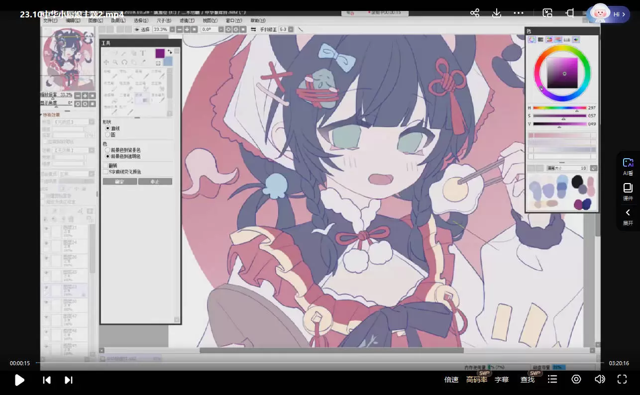Open the three-dot more options menu
640x395 pixels.
519,13
